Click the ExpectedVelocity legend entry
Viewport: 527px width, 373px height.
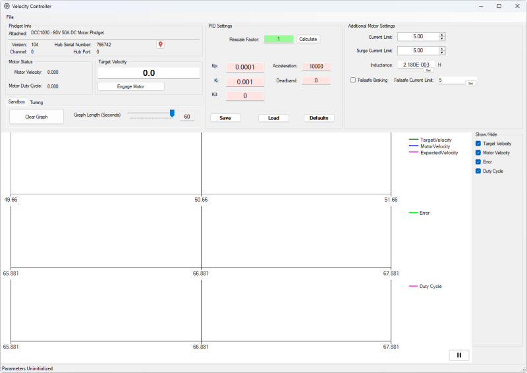click(433, 152)
